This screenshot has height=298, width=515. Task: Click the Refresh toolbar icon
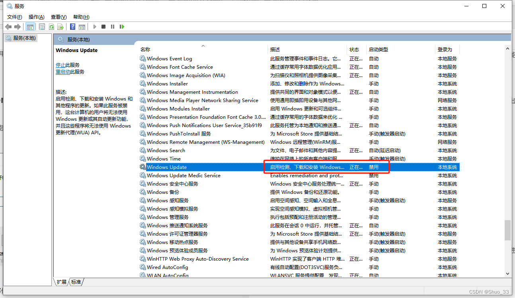point(51,27)
